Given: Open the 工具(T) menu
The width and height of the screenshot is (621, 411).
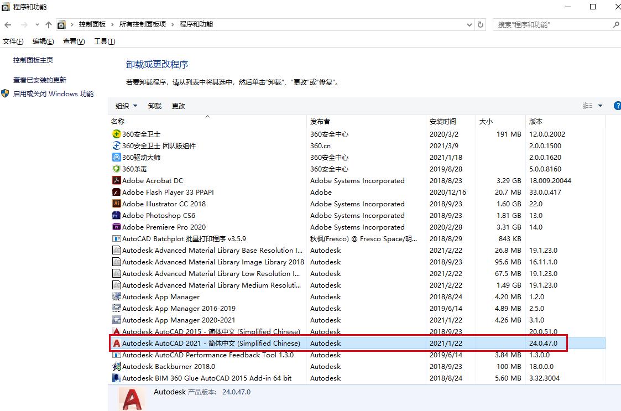Looking at the screenshot, I should click(x=105, y=41).
